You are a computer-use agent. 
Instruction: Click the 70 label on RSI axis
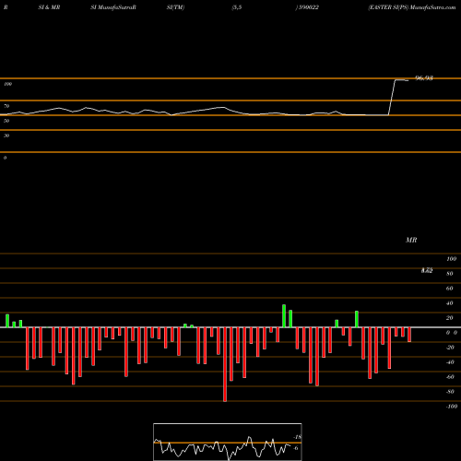6,106
